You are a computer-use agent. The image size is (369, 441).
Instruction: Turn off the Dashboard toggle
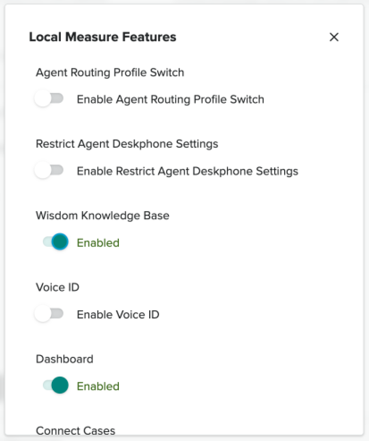56,386
